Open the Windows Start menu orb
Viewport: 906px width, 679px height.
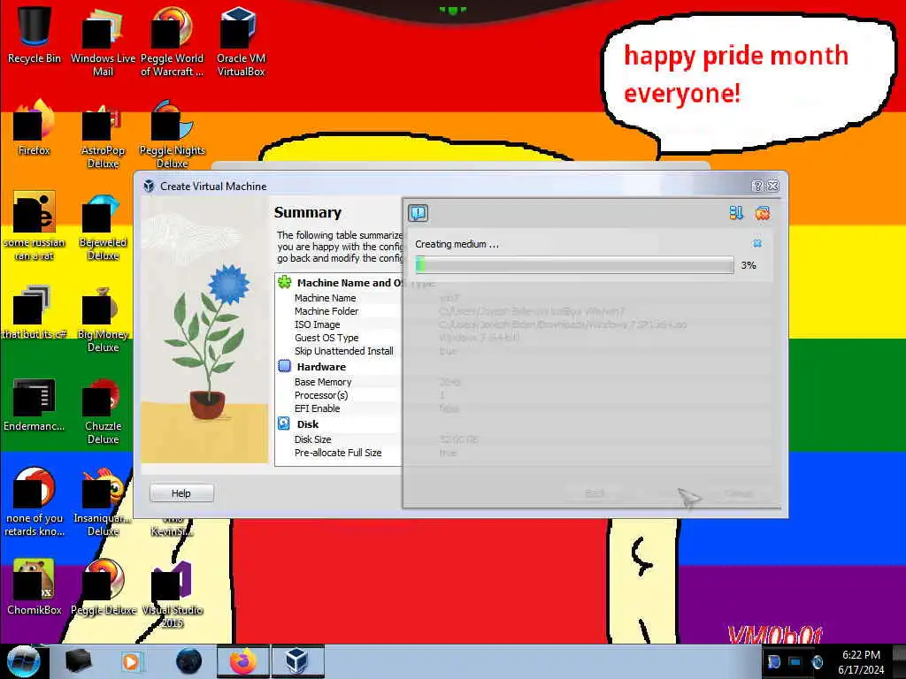tap(23, 661)
